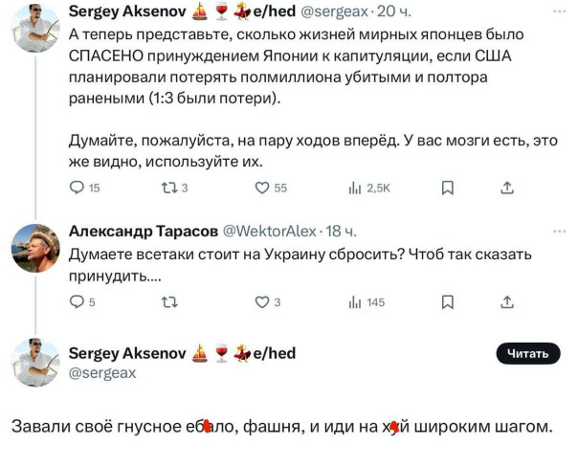Reply to Sergey Aksenov's first tweet
This screenshot has width=578, height=466.
click(78, 189)
